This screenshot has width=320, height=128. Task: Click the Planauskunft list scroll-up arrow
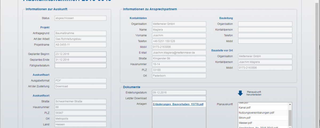[x=290, y=105]
